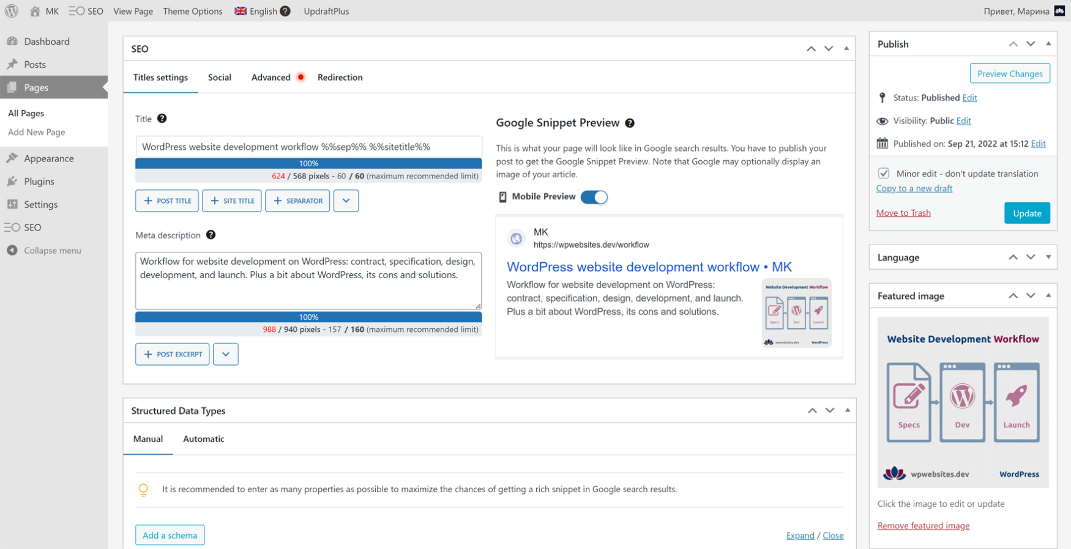Click the Close schemas link
The height and width of the screenshot is (549, 1071).
pyautogui.click(x=833, y=536)
